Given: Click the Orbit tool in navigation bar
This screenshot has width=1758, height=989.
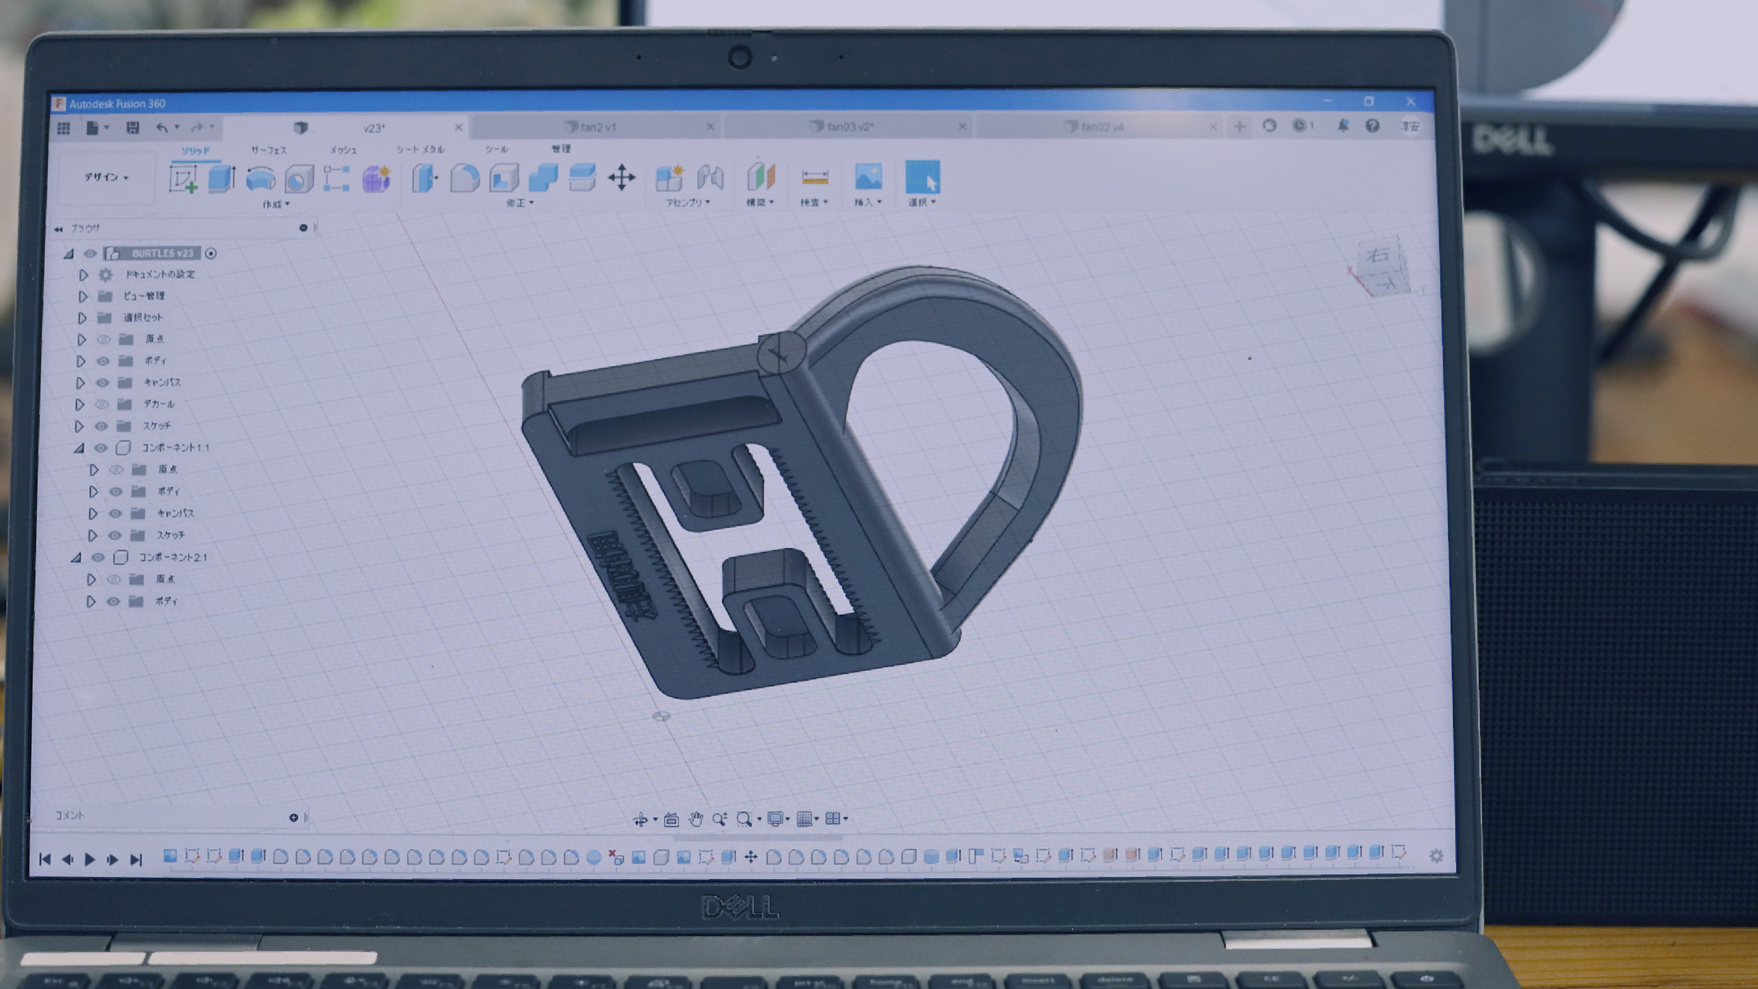Looking at the screenshot, I should [640, 820].
